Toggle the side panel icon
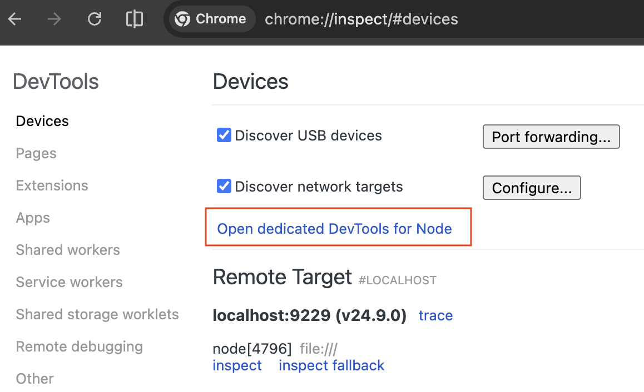Viewport: 644px width, 392px height. tap(135, 19)
